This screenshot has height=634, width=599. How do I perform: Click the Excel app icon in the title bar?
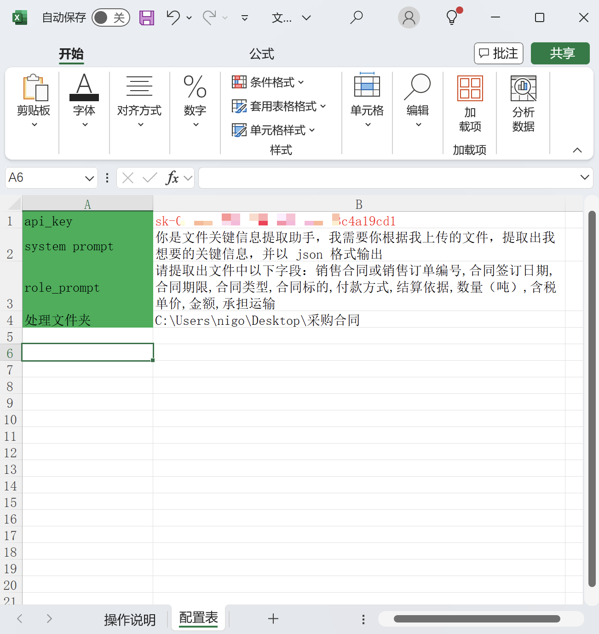[x=19, y=17]
